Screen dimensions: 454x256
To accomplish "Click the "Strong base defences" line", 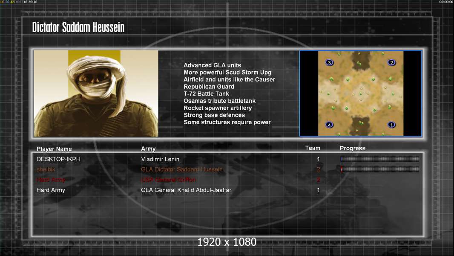I will coord(214,115).
